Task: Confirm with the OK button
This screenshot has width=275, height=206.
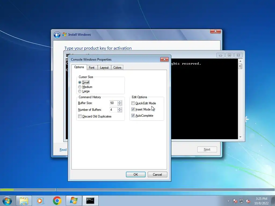Action: click(136, 174)
